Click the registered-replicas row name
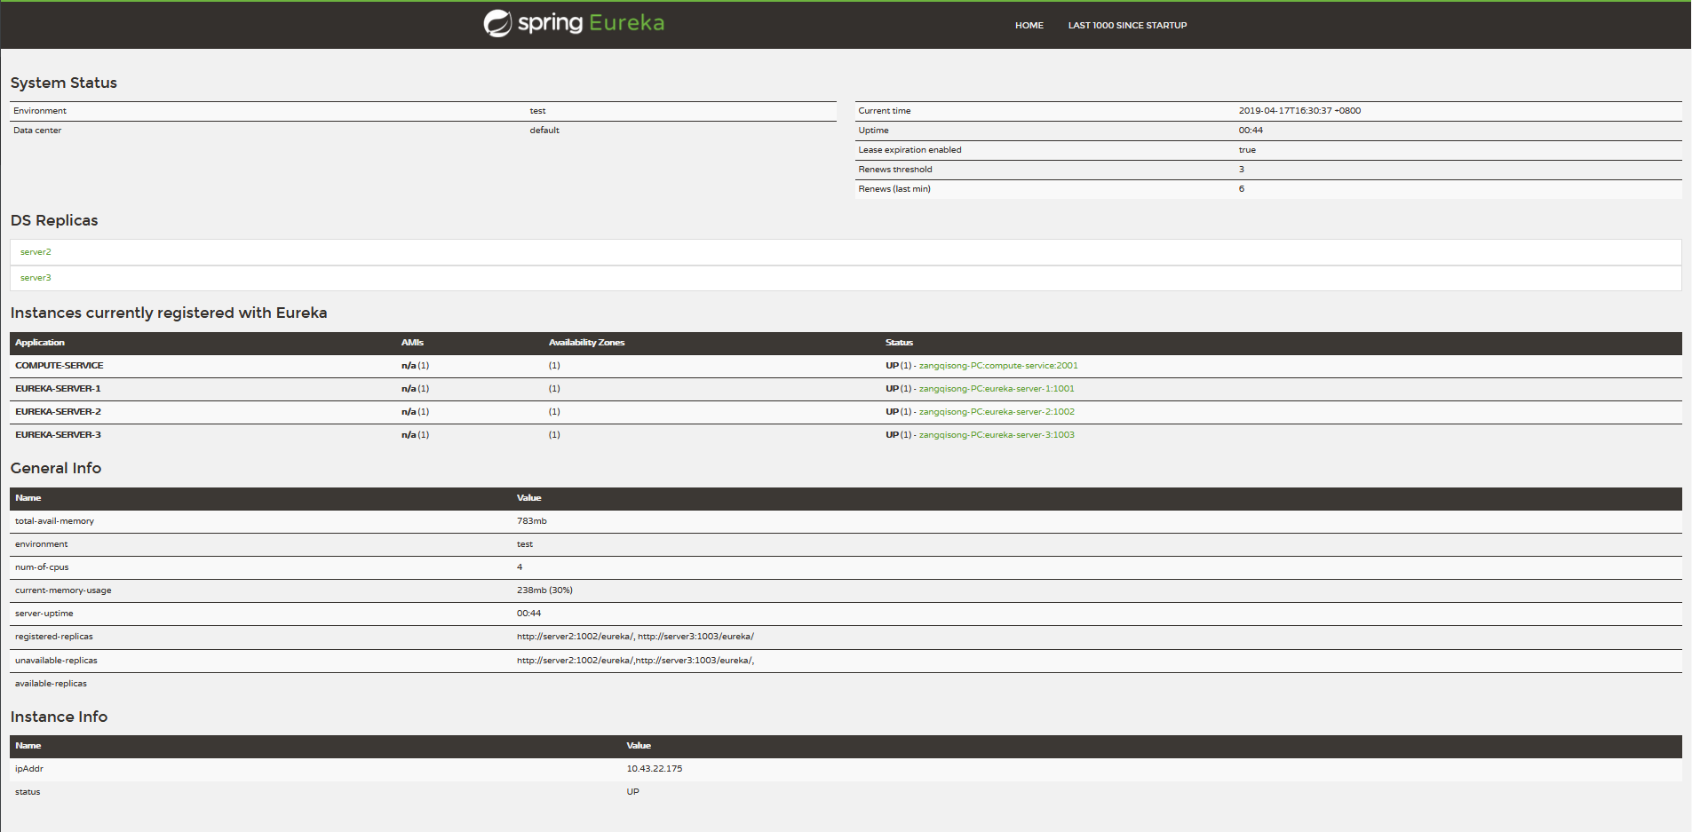 pos(54,637)
